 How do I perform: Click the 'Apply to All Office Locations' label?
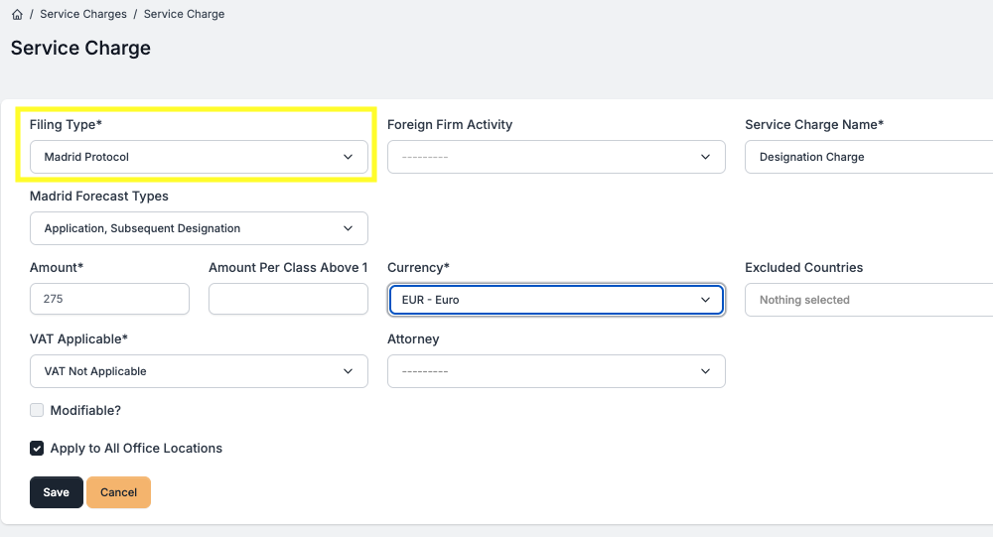coord(136,448)
